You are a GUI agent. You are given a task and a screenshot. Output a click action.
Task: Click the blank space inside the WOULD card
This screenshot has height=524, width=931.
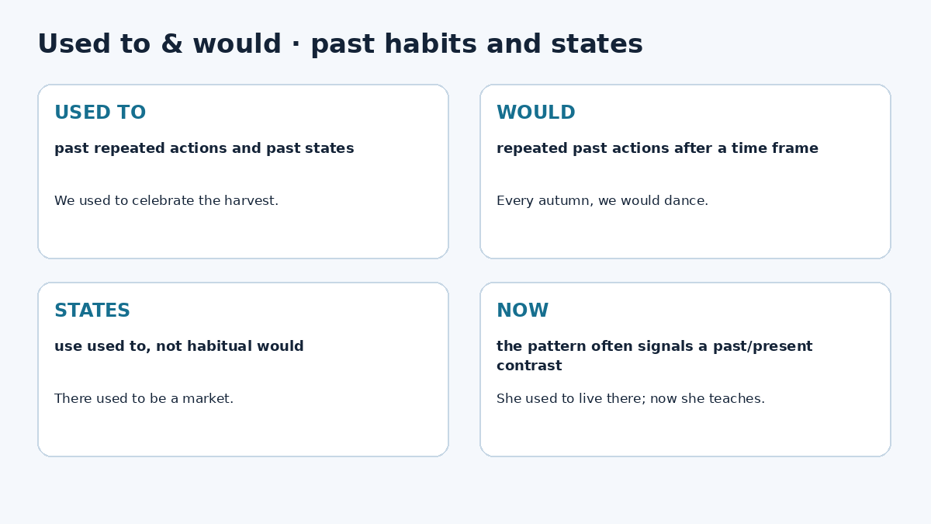(x=685, y=234)
